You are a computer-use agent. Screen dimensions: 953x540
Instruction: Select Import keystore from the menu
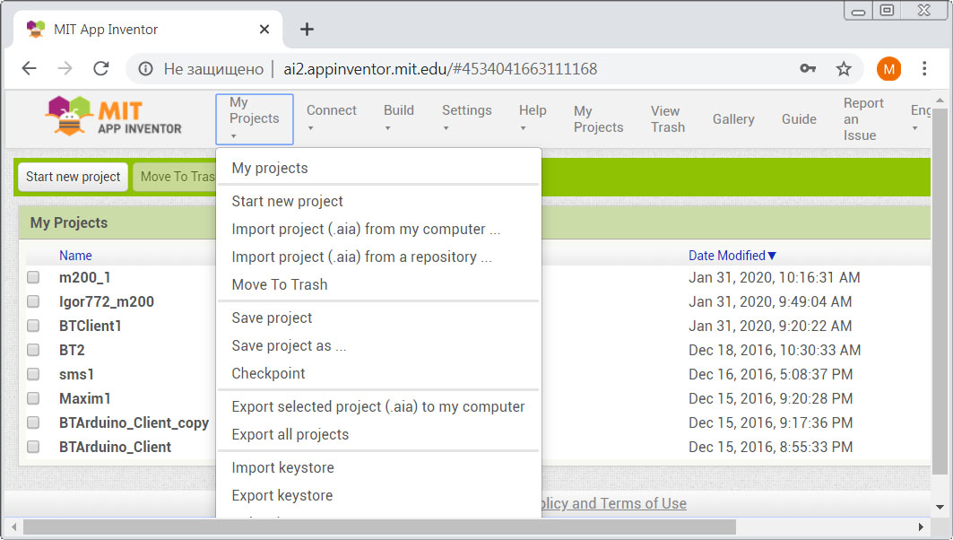[x=282, y=467]
